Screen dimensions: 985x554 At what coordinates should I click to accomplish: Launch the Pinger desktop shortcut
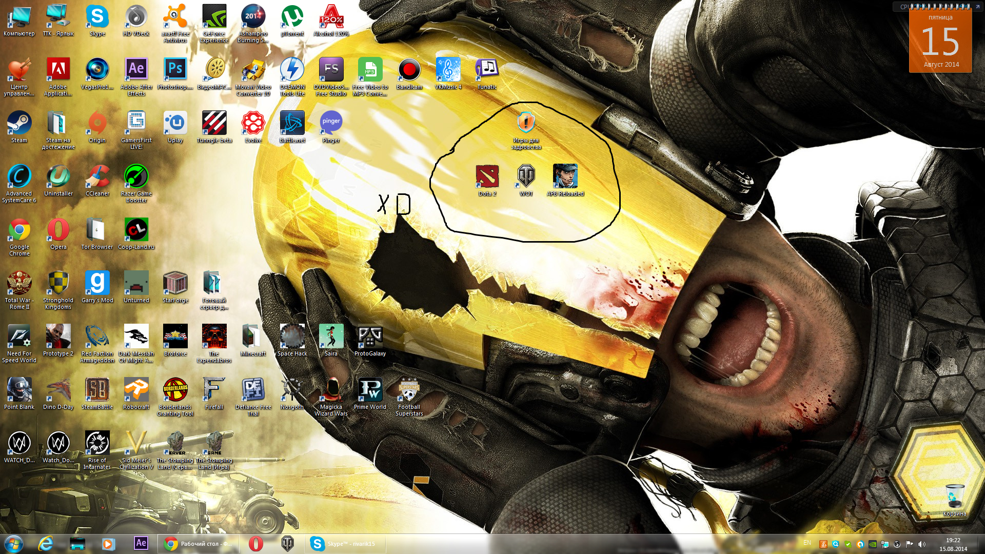pos(331,127)
